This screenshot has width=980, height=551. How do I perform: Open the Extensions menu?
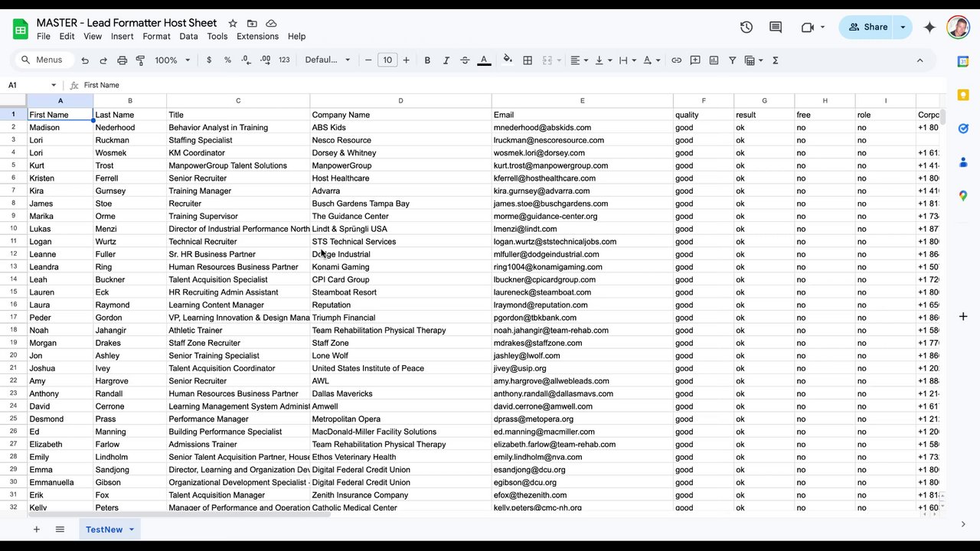[x=258, y=36]
